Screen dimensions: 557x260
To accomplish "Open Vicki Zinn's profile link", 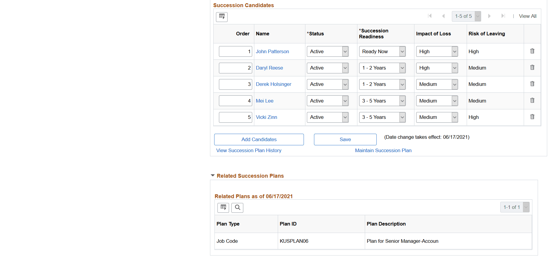I will coord(266,117).
